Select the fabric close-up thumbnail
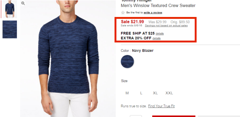The width and height of the screenshot is (240, 117). pyautogui.click(x=10, y=29)
